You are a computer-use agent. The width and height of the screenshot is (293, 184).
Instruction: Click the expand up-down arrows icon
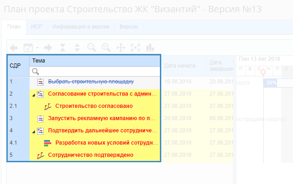pos(77,48)
